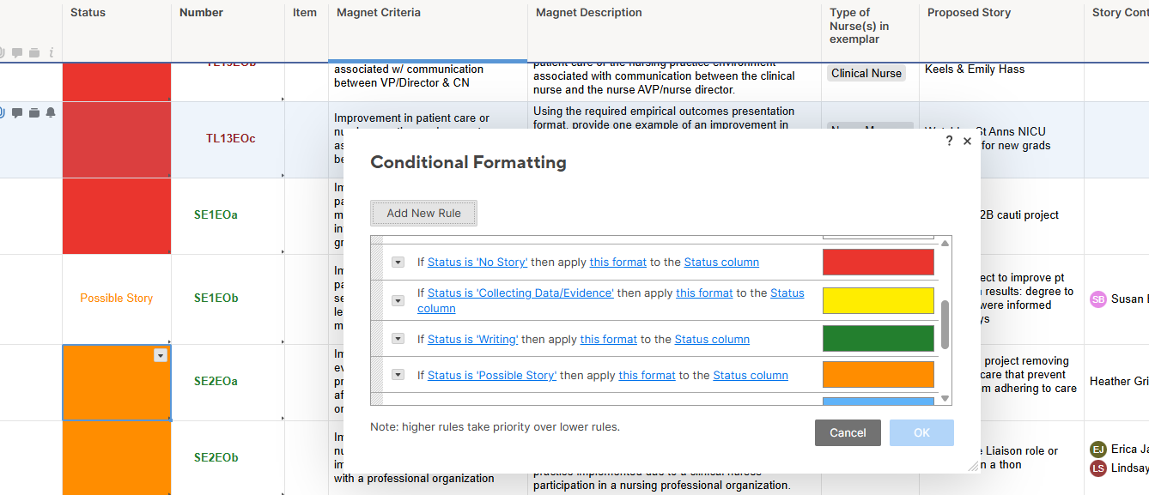This screenshot has height=495, width=1149.
Task: Click the reminder bell on TL13EOc row
Action: pos(51,113)
